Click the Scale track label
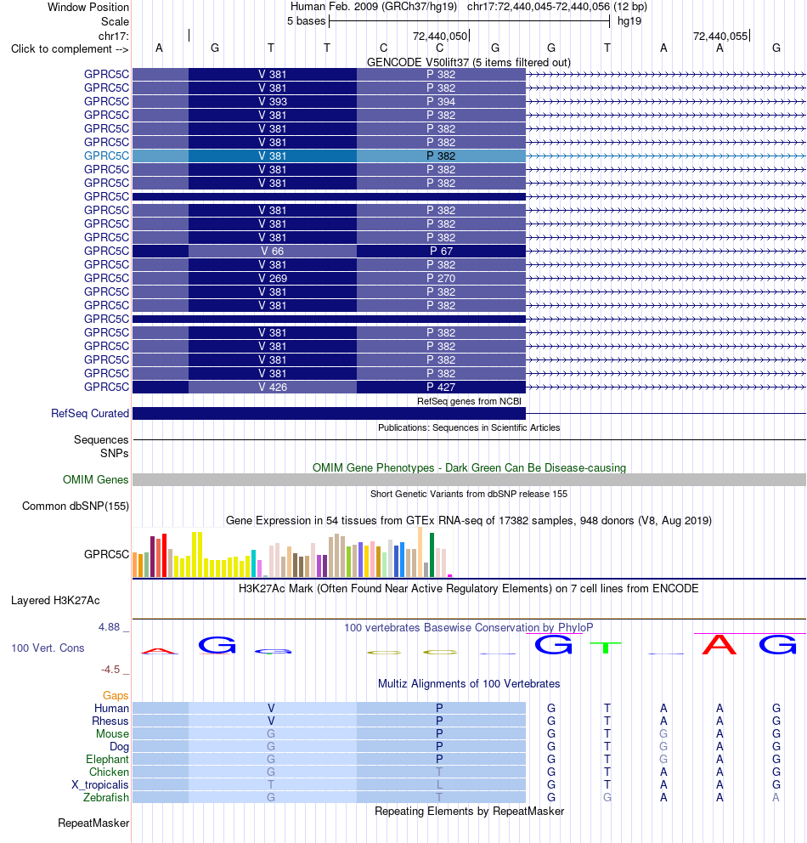Image resolution: width=807 pixels, height=843 pixels. pyautogui.click(x=115, y=21)
